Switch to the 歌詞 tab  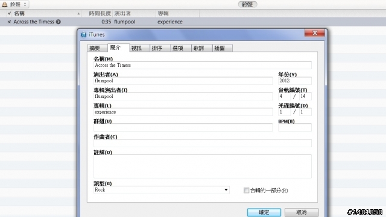[201, 48]
